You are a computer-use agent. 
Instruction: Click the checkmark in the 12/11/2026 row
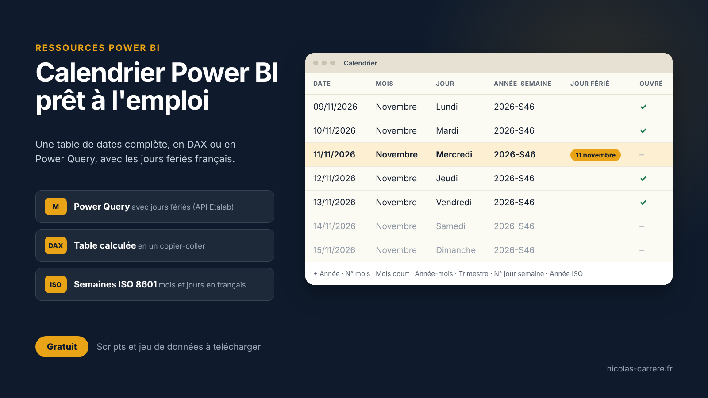pyautogui.click(x=643, y=179)
